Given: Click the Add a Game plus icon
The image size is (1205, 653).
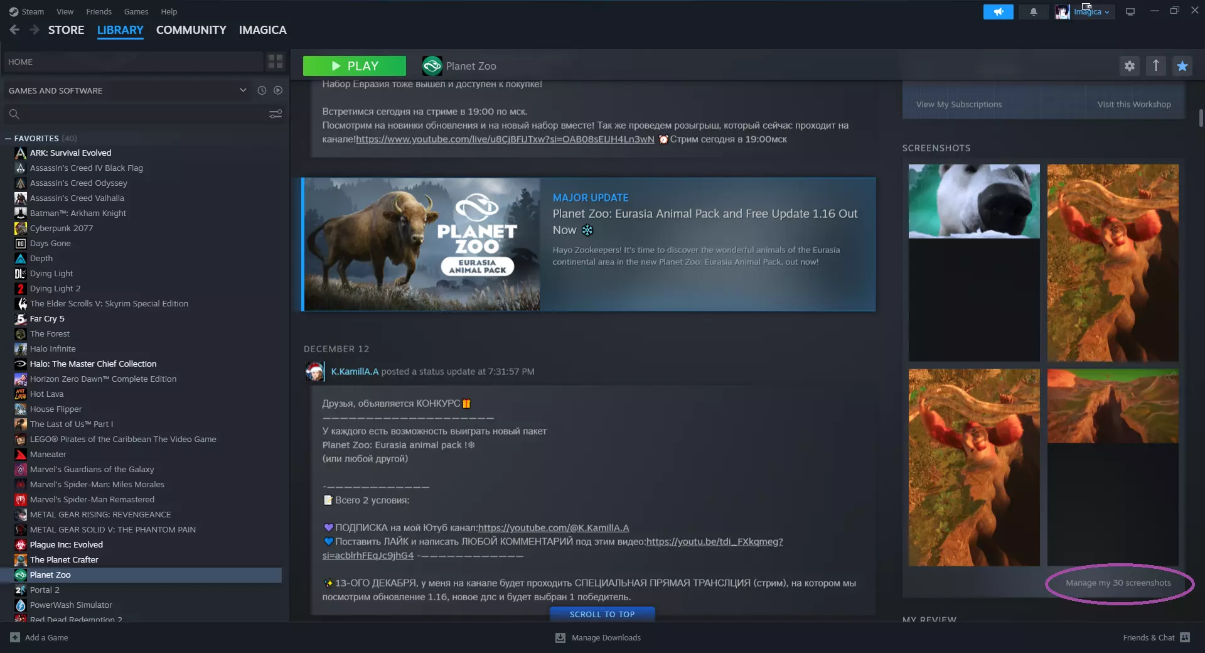Looking at the screenshot, I should click(x=15, y=637).
